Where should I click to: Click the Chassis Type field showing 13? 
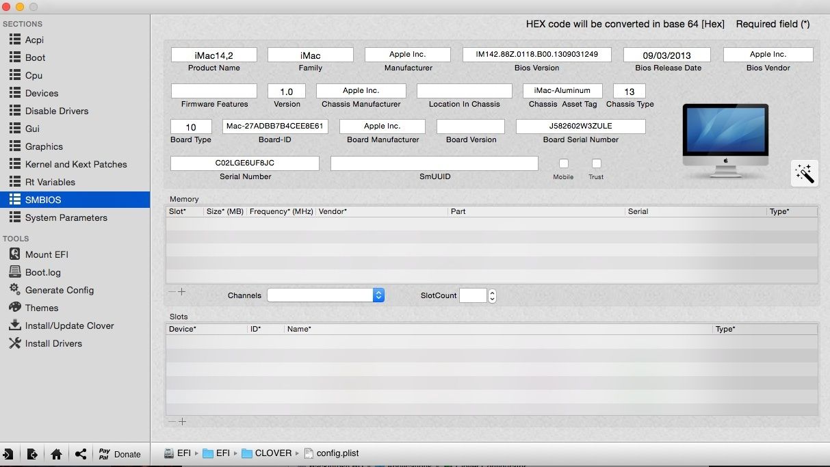[630, 91]
